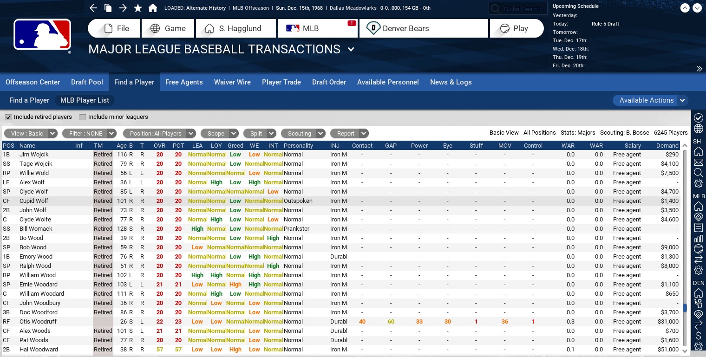Open the Scouting dropdown
This screenshot has height=357, width=706.
coord(303,133)
